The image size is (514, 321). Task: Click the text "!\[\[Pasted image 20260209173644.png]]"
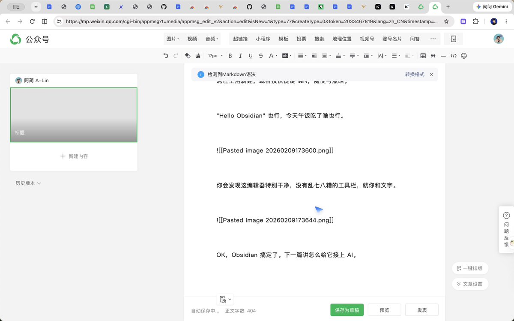pos(275,220)
